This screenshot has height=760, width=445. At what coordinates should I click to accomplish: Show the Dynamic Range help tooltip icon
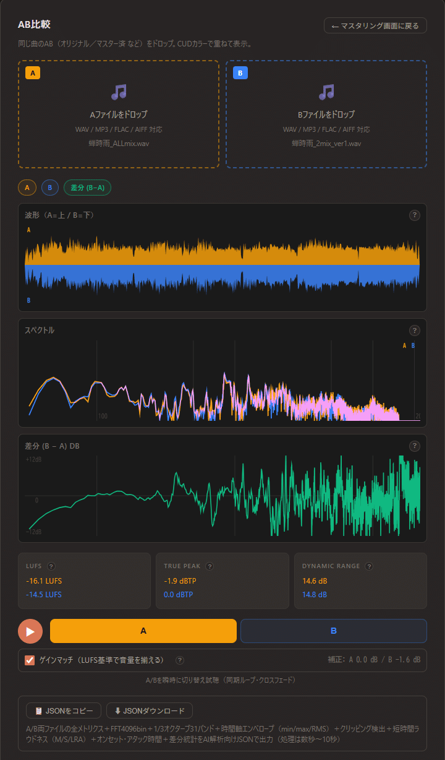pyautogui.click(x=369, y=566)
